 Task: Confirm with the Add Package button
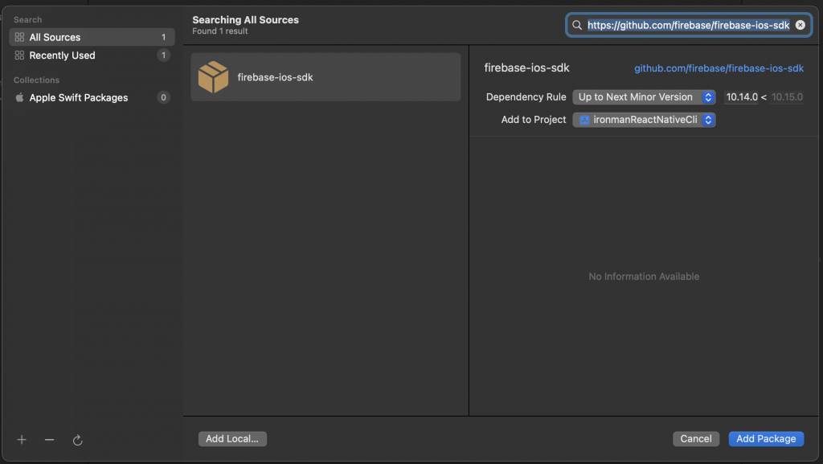pos(766,439)
